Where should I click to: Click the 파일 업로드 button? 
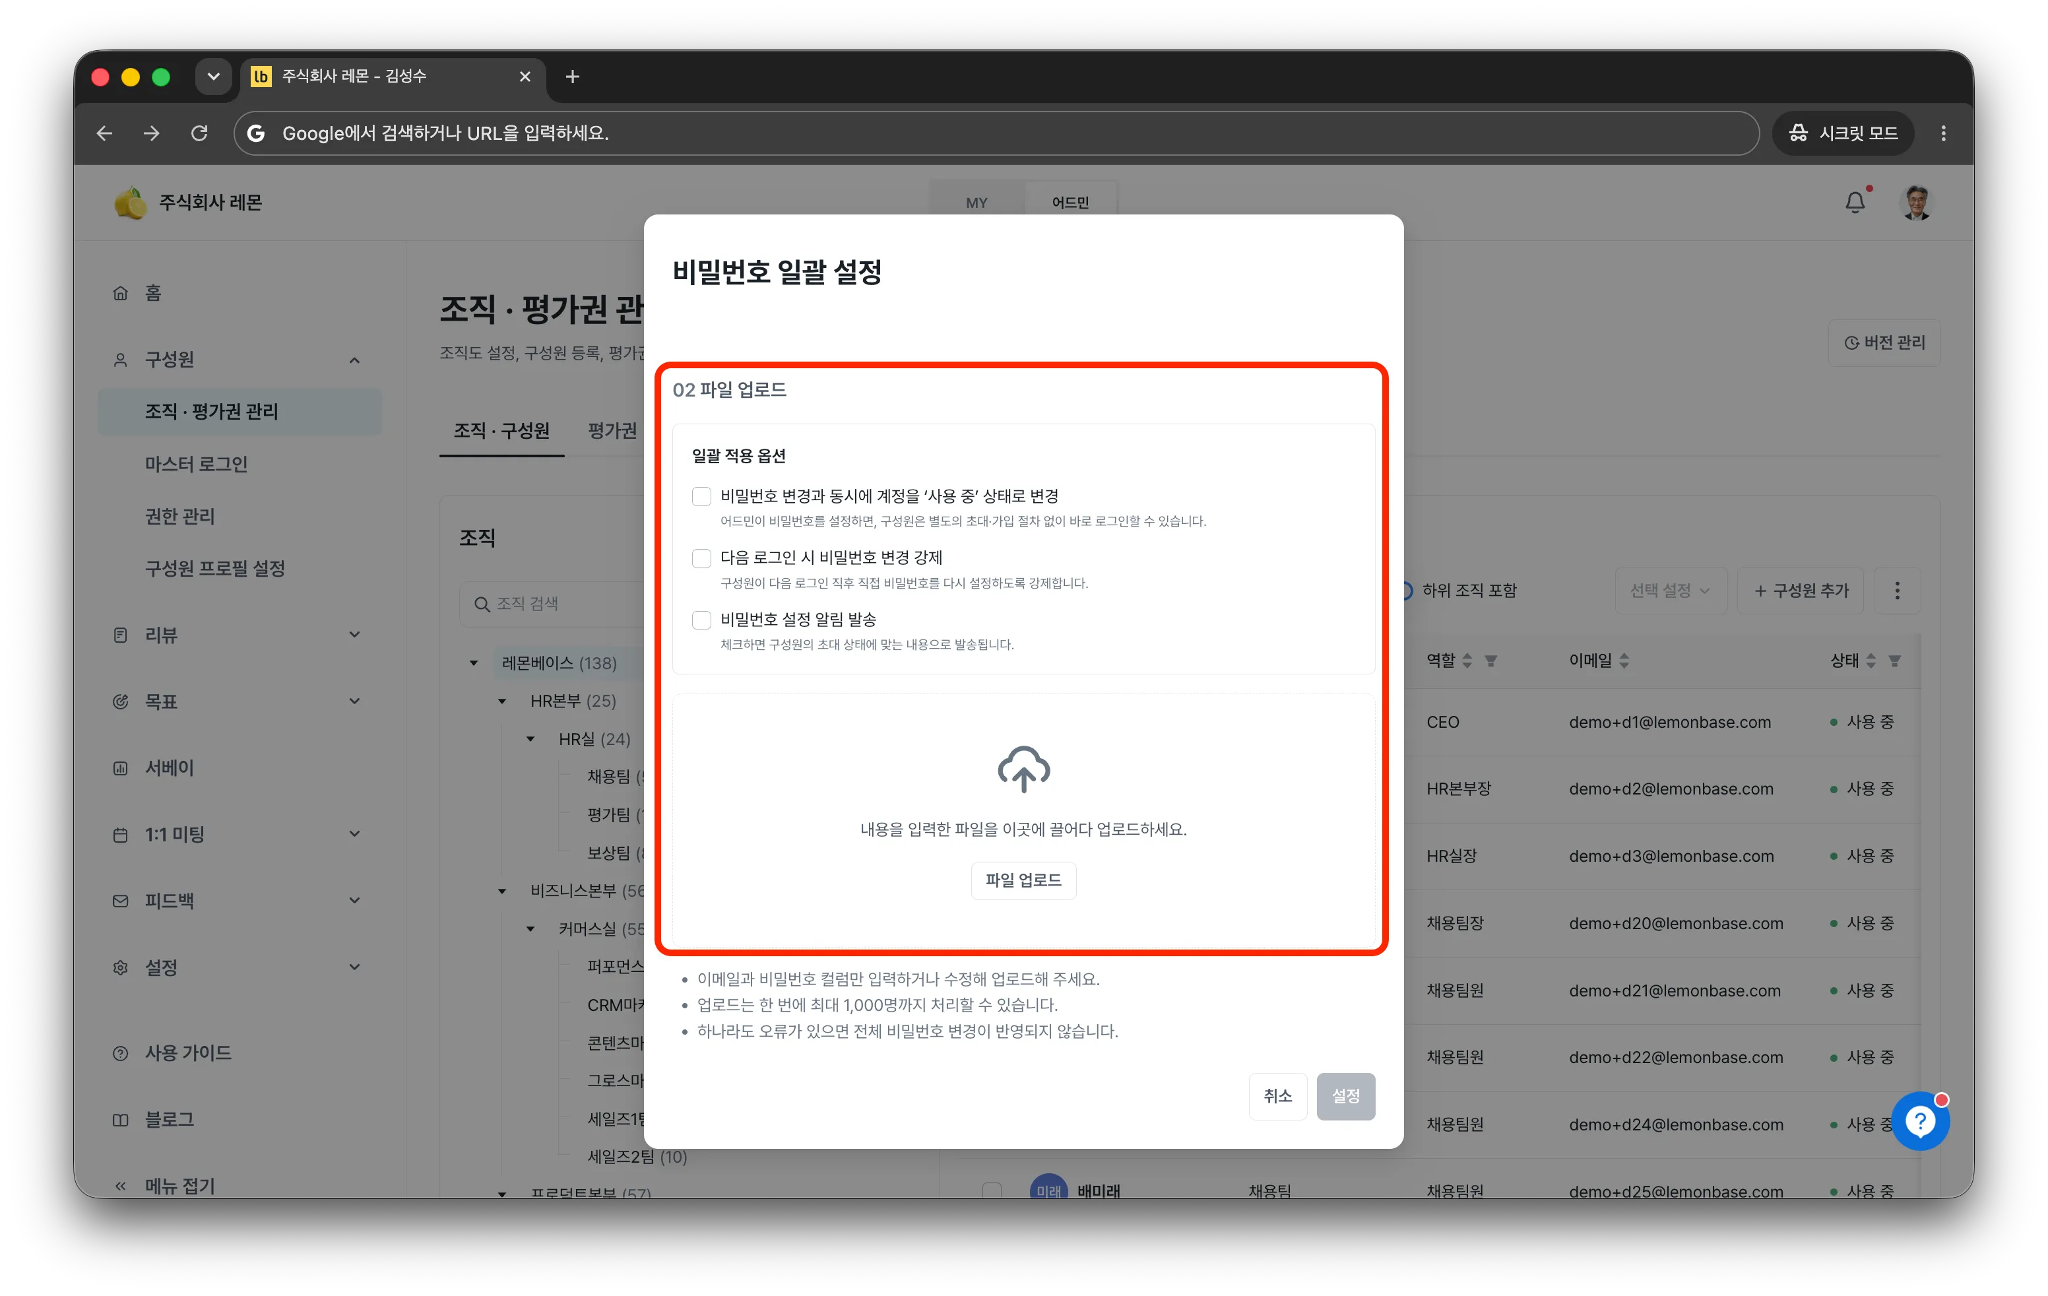(x=1023, y=880)
